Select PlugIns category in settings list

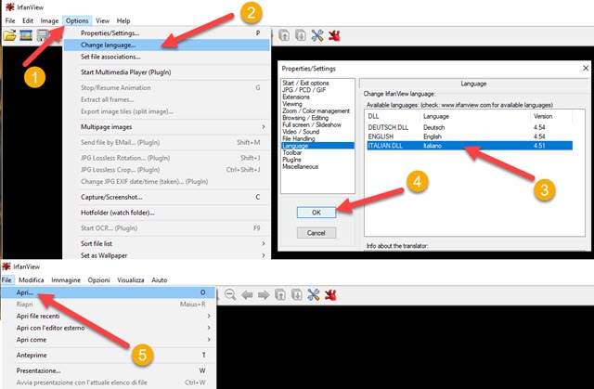291,160
